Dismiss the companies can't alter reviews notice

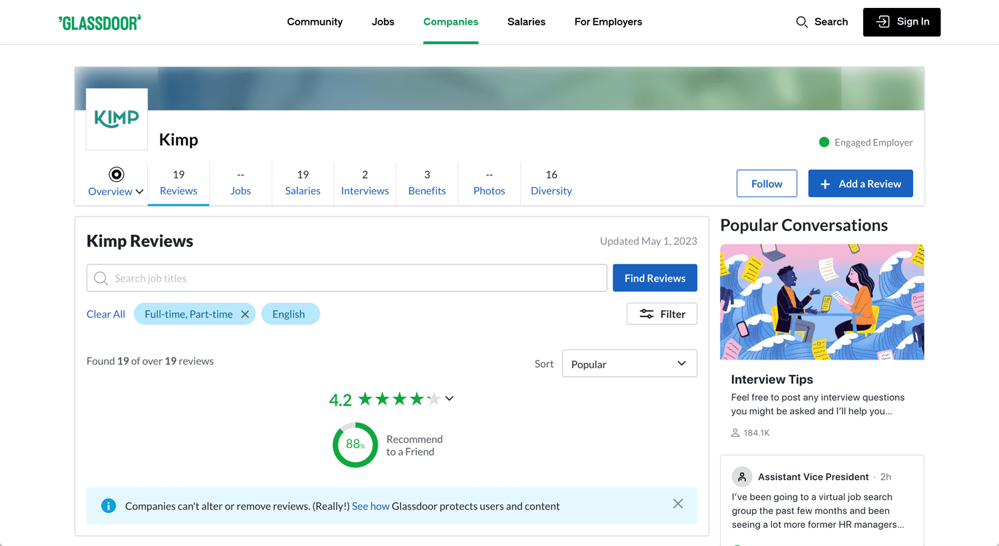pos(678,504)
